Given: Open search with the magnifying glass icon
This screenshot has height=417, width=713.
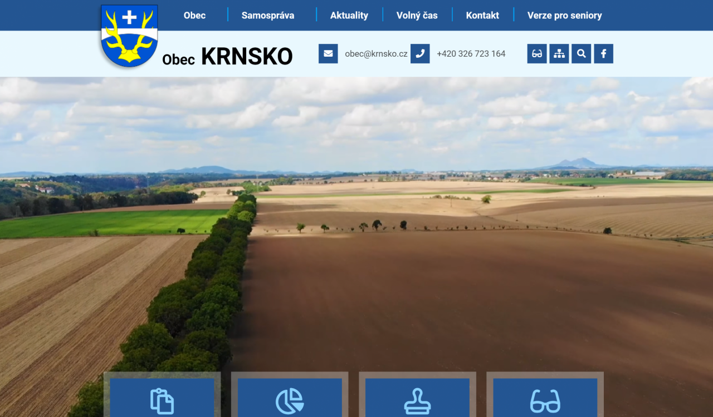Looking at the screenshot, I should [581, 54].
